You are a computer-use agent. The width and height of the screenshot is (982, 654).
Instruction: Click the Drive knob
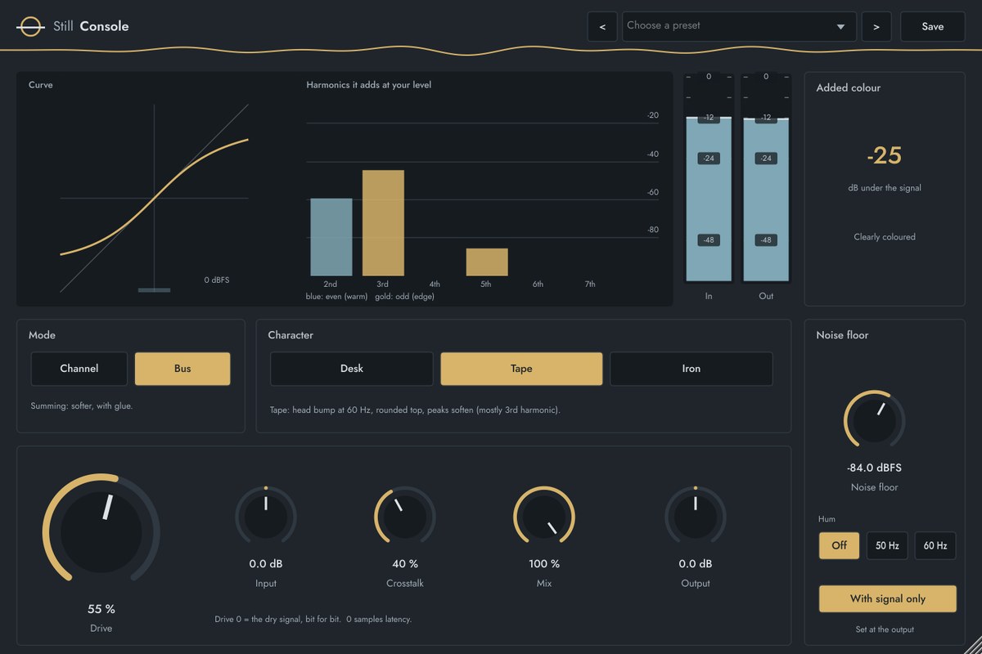coord(101,532)
